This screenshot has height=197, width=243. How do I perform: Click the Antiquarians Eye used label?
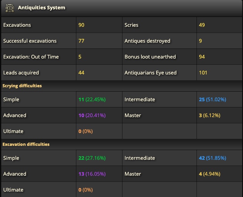tap(150, 73)
